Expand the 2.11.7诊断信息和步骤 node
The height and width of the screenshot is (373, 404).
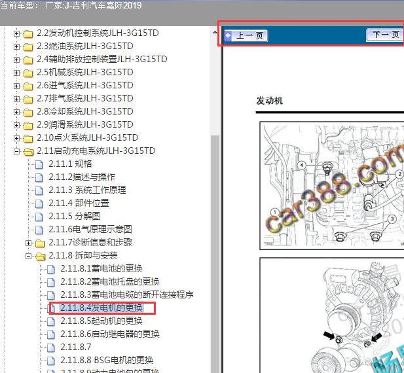pos(28,243)
